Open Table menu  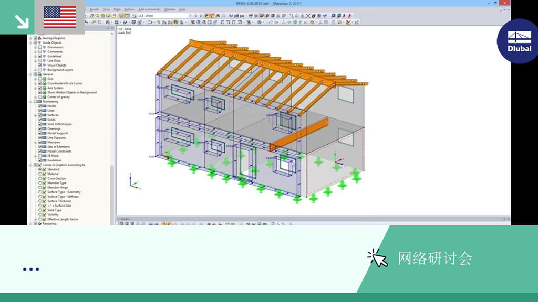[x=117, y=9]
